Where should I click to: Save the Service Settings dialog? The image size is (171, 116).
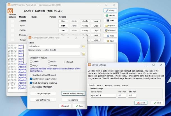coord(157,103)
